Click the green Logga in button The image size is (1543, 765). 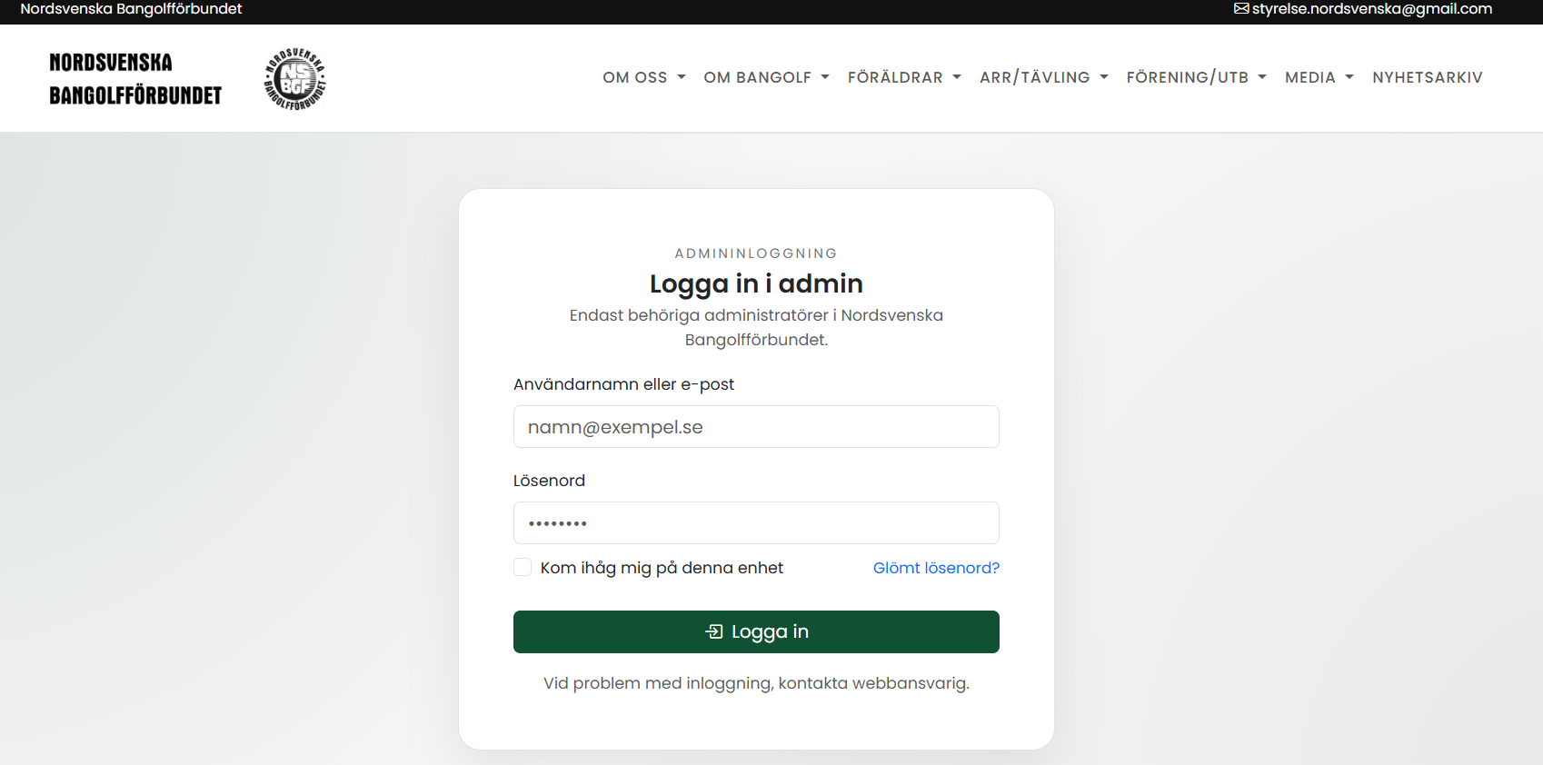756,631
